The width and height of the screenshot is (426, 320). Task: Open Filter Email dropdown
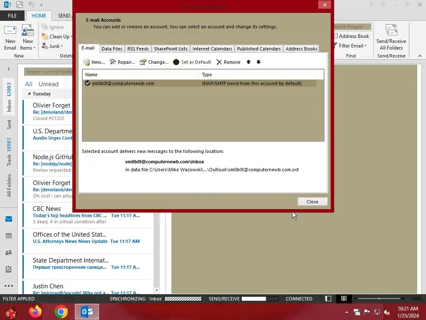pyautogui.click(x=350, y=46)
